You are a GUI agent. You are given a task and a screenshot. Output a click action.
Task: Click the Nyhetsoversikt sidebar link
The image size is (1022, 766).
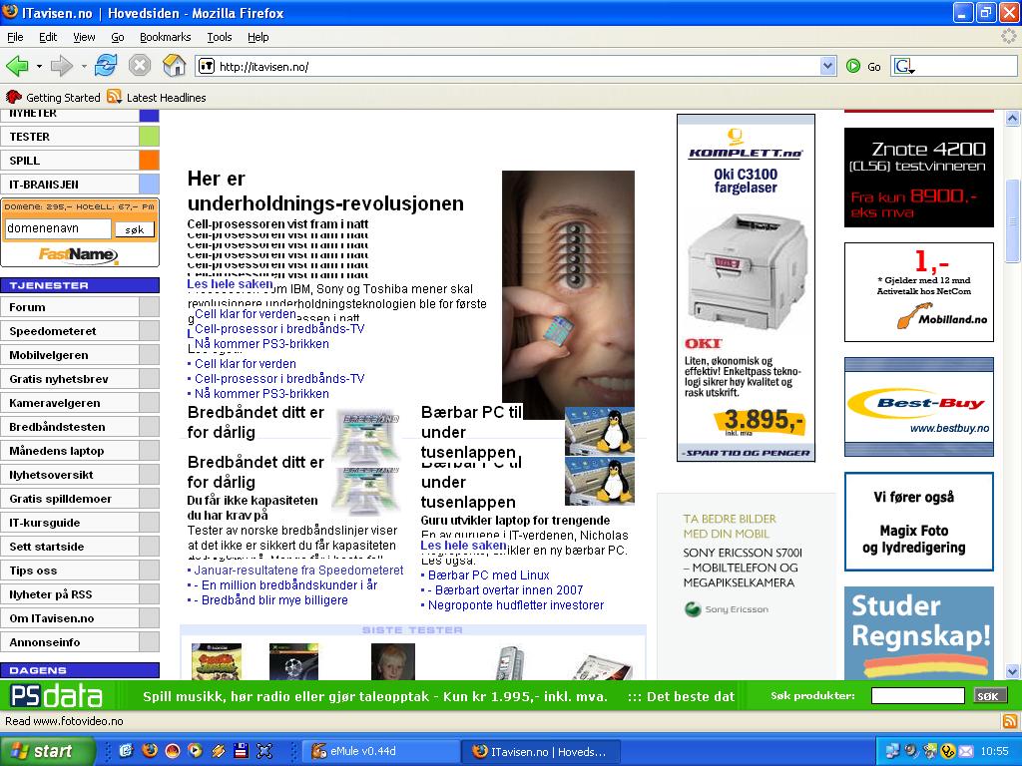[x=80, y=475]
